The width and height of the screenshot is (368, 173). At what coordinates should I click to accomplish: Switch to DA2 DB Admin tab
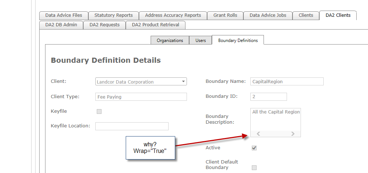pyautogui.click(x=61, y=25)
